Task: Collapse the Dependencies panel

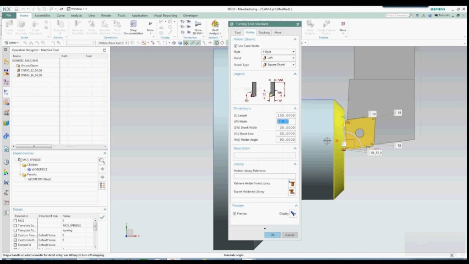Action: 105,153
